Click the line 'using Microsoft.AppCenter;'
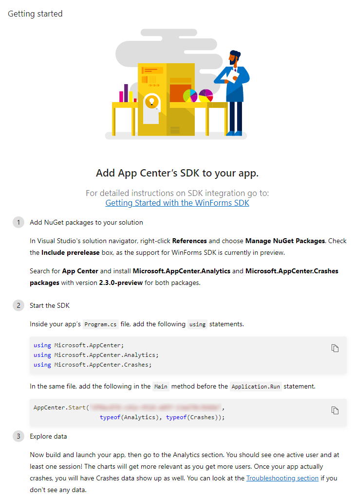Image resolution: width=354 pixels, height=495 pixels. 79,345
